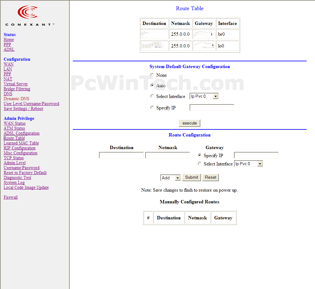Go to the ADSL status page
Screen dimensions: 315x289
[x=9, y=49]
